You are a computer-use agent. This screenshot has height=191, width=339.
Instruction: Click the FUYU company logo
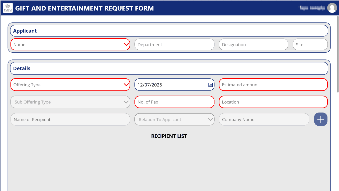(x=8, y=8)
